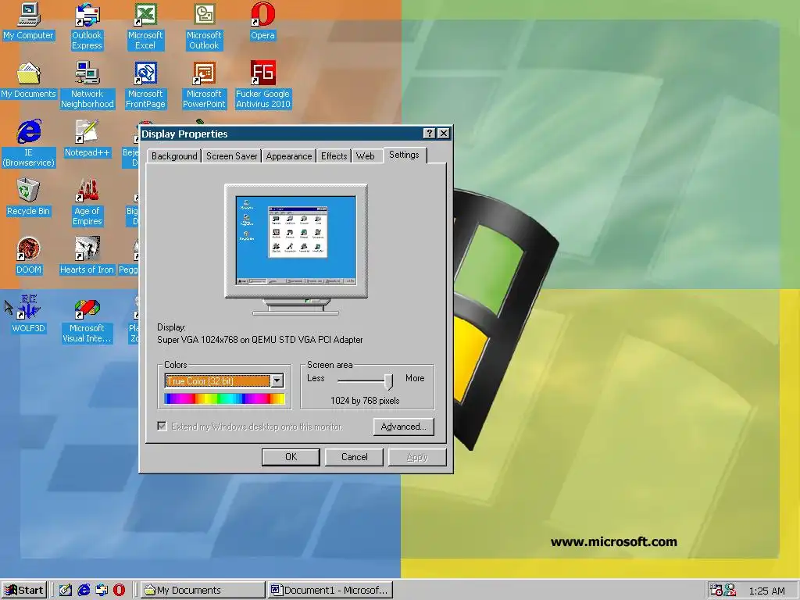
Task: Select the Opera shortcut on the desktop
Action: pyautogui.click(x=262, y=21)
